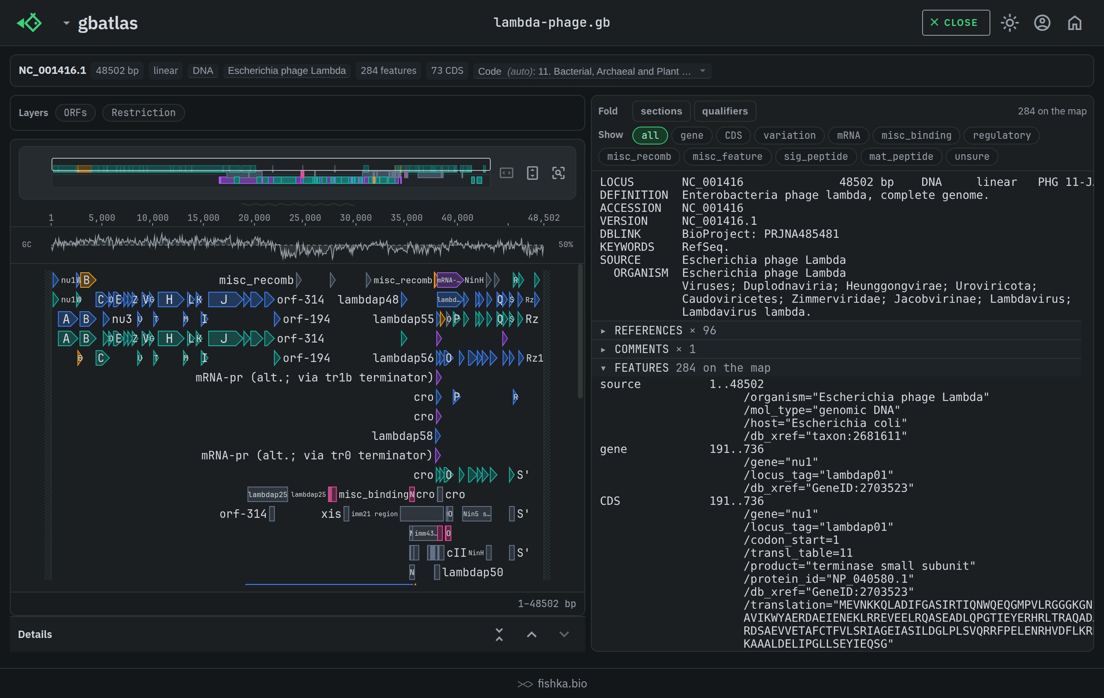Open the caret menu beside gbatlas
1104x698 pixels.
pyautogui.click(x=66, y=22)
